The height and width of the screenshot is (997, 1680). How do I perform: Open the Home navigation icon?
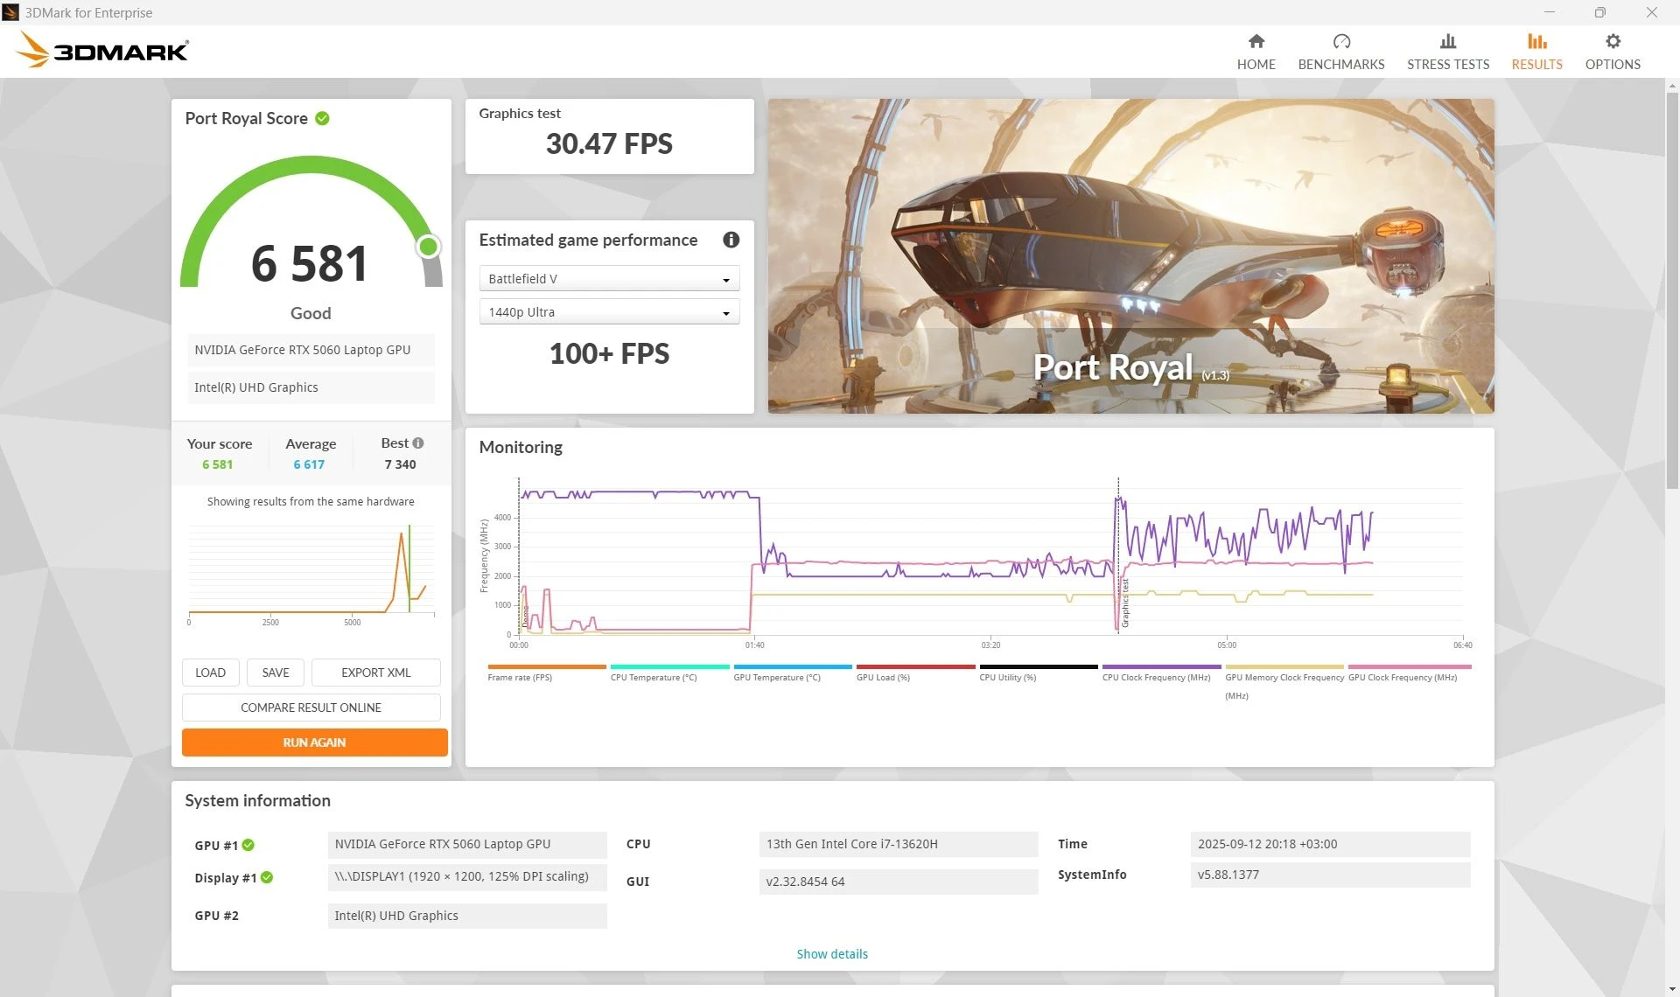click(1256, 42)
